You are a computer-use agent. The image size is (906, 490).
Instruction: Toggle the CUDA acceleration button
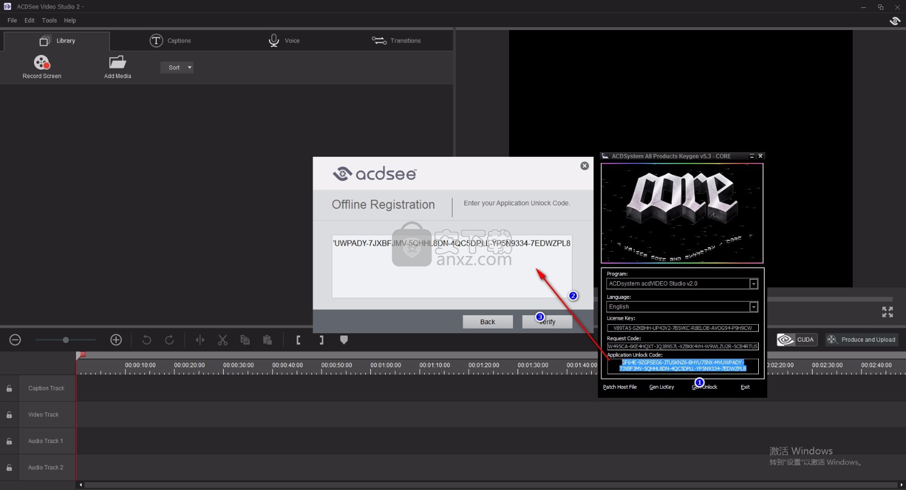(797, 339)
